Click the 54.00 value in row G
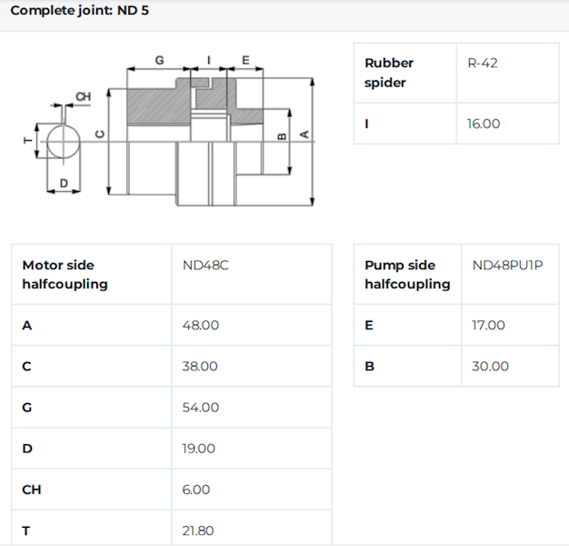 point(200,407)
